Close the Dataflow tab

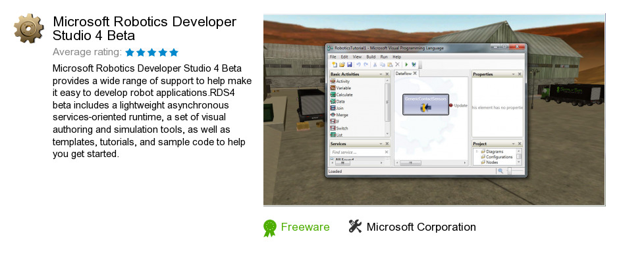click(x=415, y=74)
